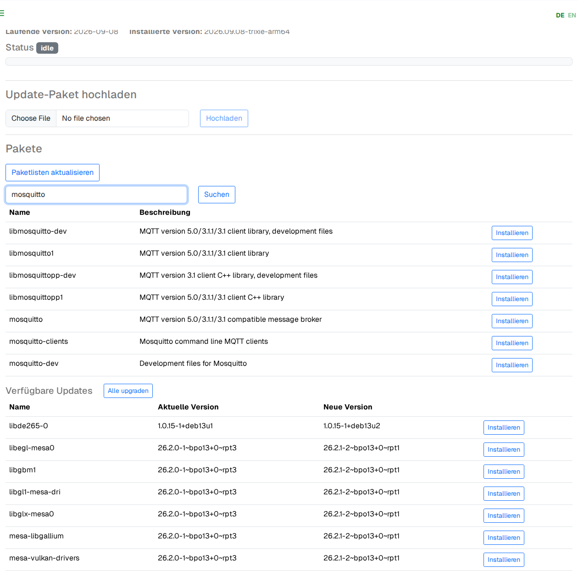Install the mosquitto message broker package

click(512, 321)
